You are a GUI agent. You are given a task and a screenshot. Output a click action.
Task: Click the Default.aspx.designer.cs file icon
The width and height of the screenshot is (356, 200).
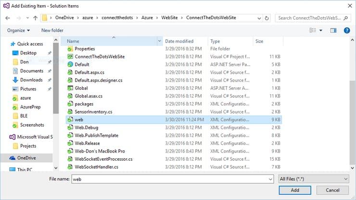coord(70,80)
